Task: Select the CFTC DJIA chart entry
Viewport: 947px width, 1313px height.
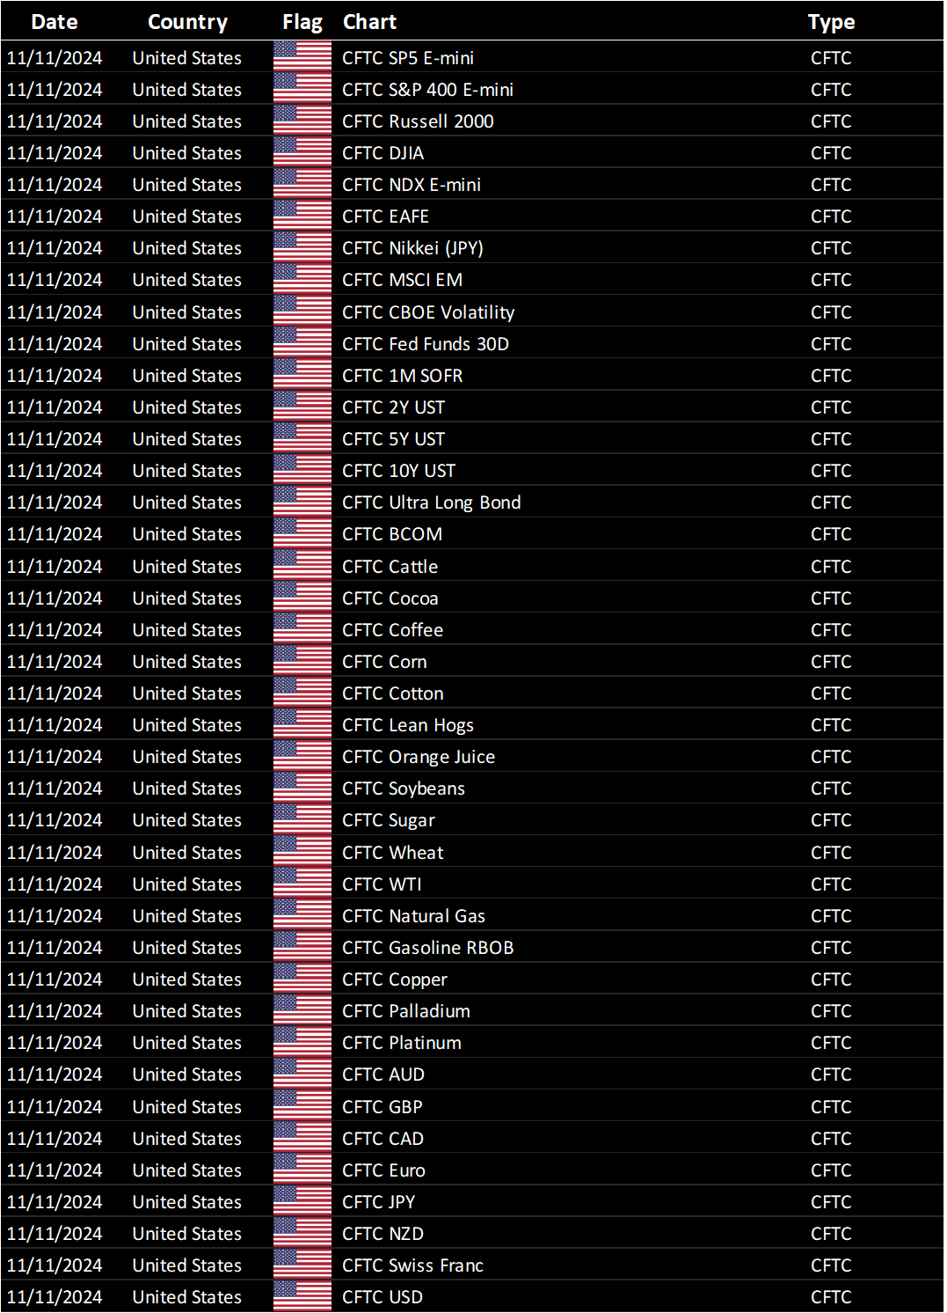Action: (x=383, y=152)
